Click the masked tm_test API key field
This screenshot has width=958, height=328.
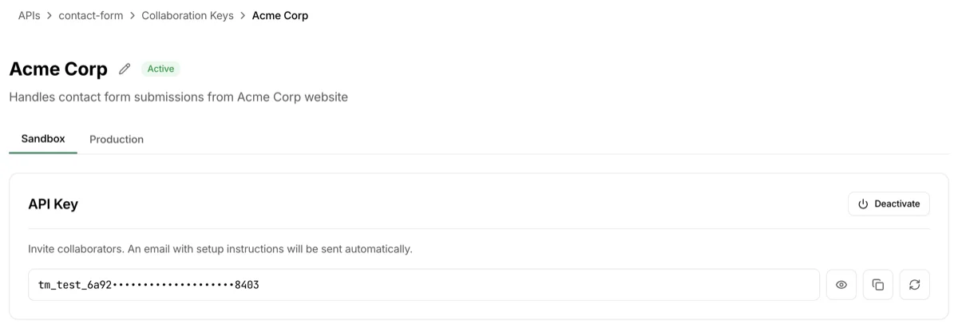tap(423, 285)
